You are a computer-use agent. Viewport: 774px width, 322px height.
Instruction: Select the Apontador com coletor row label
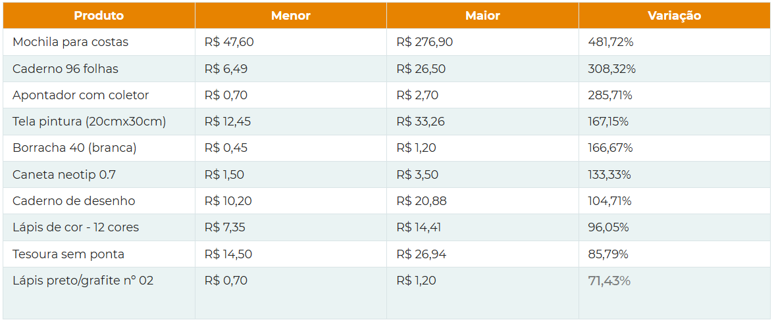(81, 95)
